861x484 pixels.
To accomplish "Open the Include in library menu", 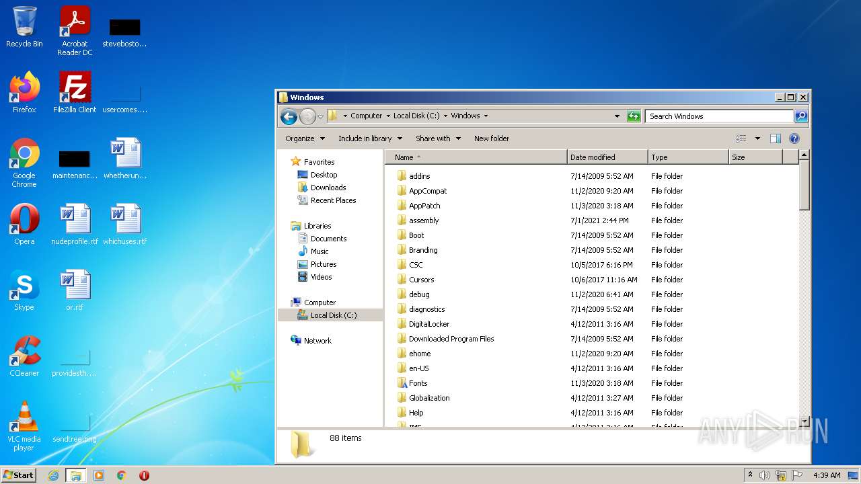I will click(x=369, y=138).
